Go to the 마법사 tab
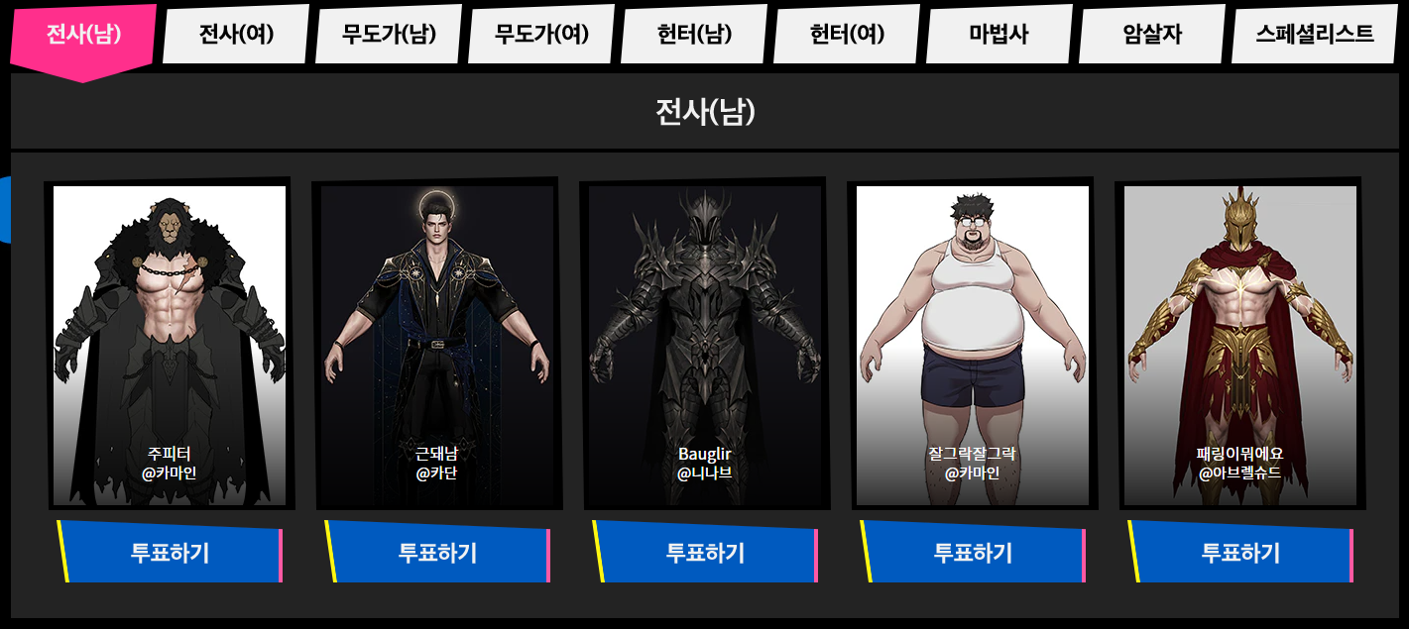Screen dimensions: 1409x629 (x=999, y=35)
